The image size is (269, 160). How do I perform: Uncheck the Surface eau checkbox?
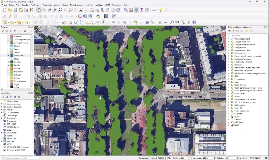click(8, 56)
